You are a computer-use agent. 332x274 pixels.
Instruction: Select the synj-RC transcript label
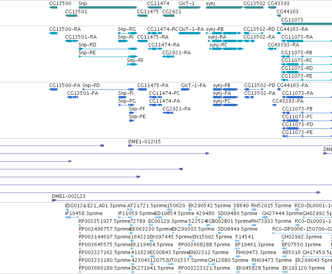pos(218,45)
